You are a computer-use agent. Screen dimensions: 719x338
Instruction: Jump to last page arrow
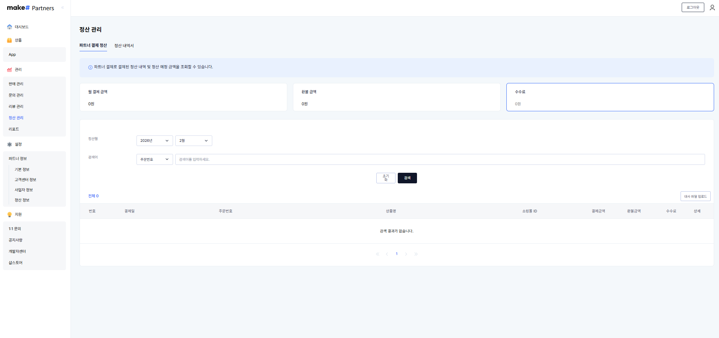coord(416,254)
